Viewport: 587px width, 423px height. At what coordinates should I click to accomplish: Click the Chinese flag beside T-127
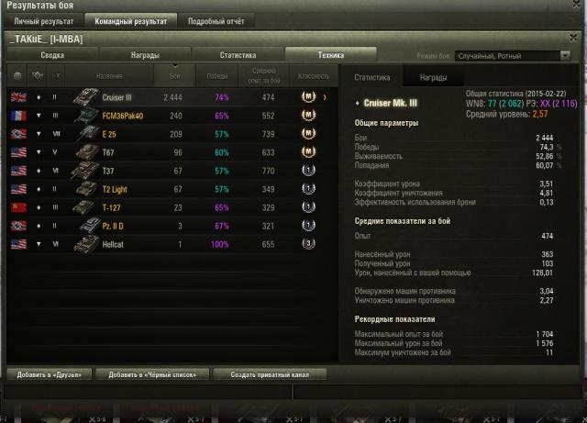[18, 207]
